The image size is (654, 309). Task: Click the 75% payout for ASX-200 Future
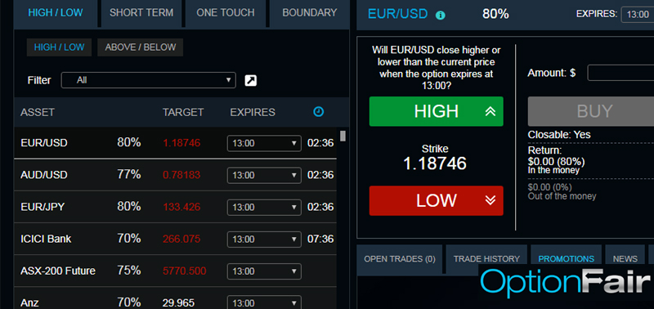tap(129, 271)
